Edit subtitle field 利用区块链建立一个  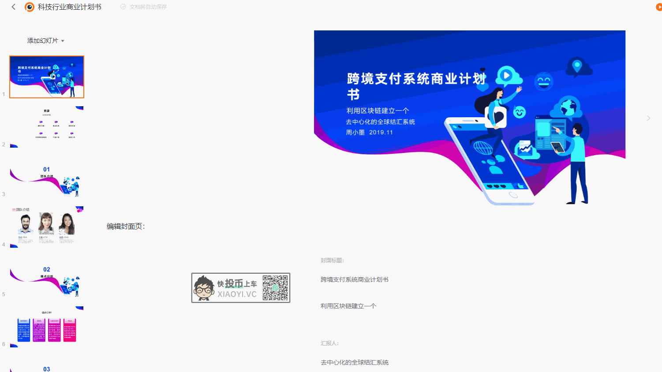tap(348, 306)
